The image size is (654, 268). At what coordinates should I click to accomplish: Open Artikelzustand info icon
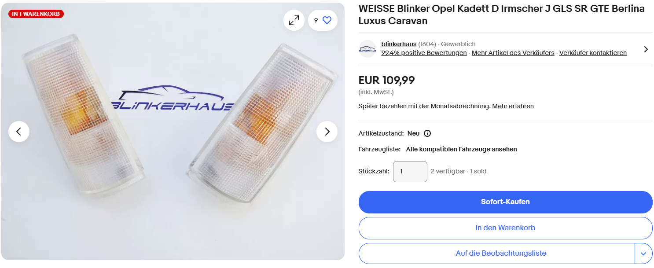427,133
